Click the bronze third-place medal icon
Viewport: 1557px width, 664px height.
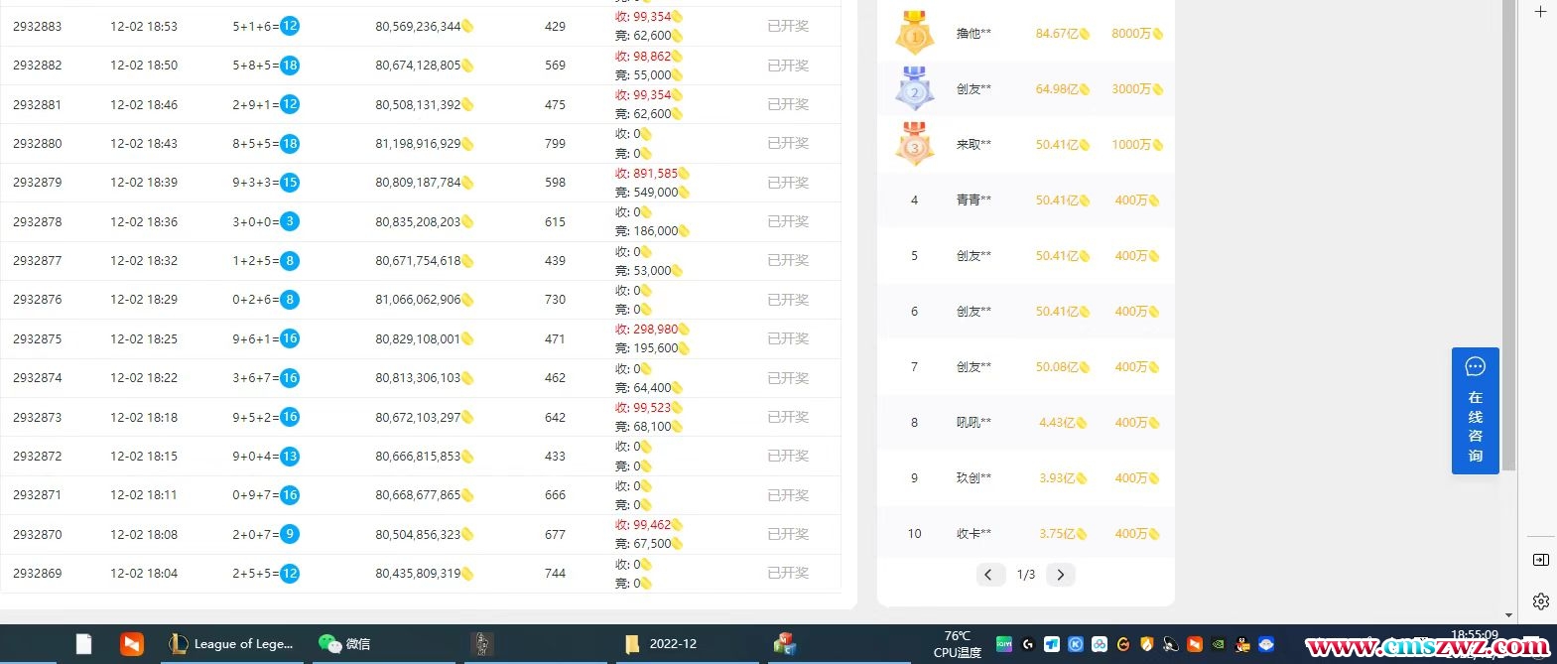[914, 144]
